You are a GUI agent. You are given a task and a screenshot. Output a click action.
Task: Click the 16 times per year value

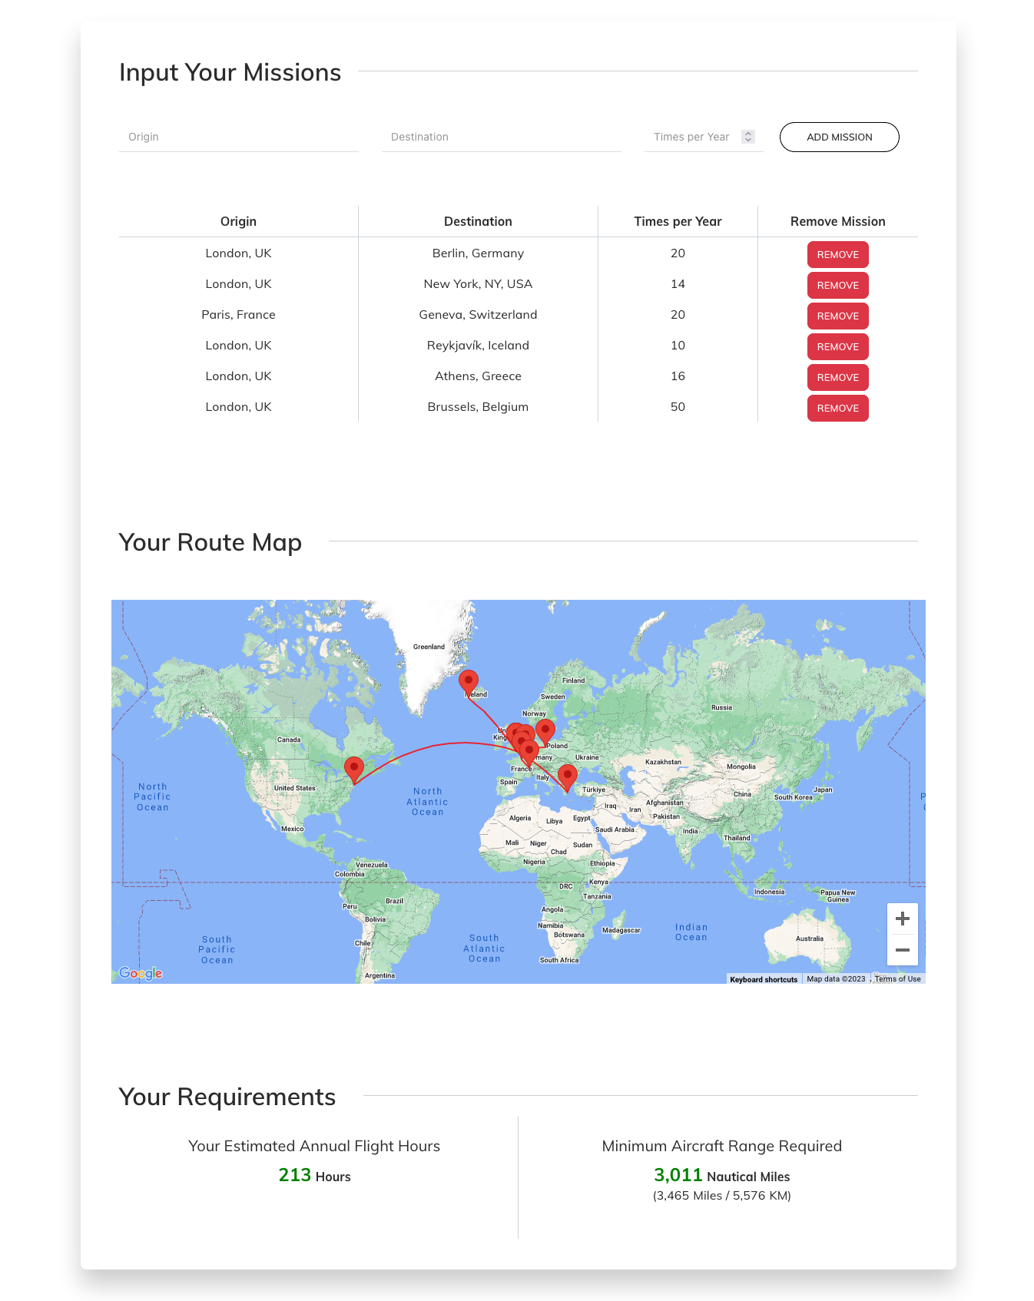(678, 376)
